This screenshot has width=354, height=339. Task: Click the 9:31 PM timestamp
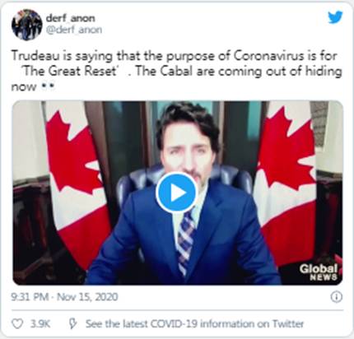[x=30, y=297]
